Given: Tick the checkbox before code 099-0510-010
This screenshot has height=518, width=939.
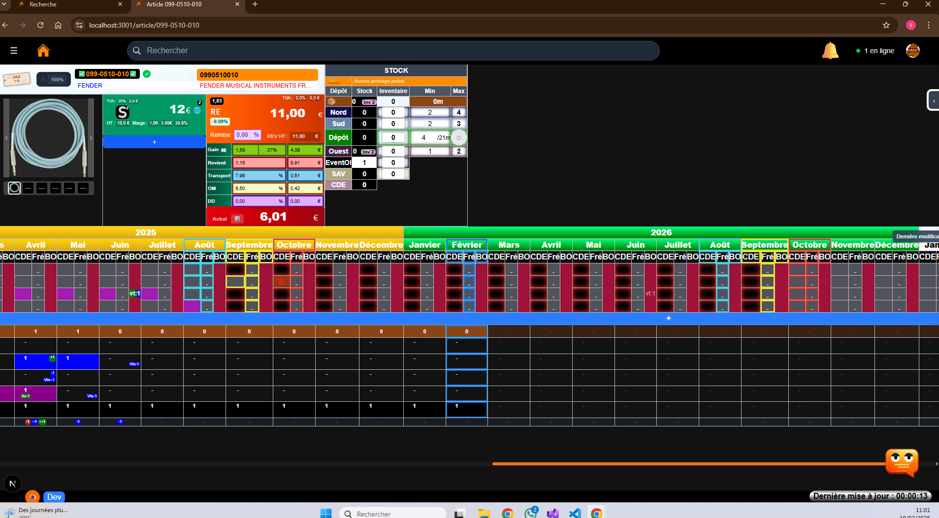Looking at the screenshot, I should coord(81,74).
